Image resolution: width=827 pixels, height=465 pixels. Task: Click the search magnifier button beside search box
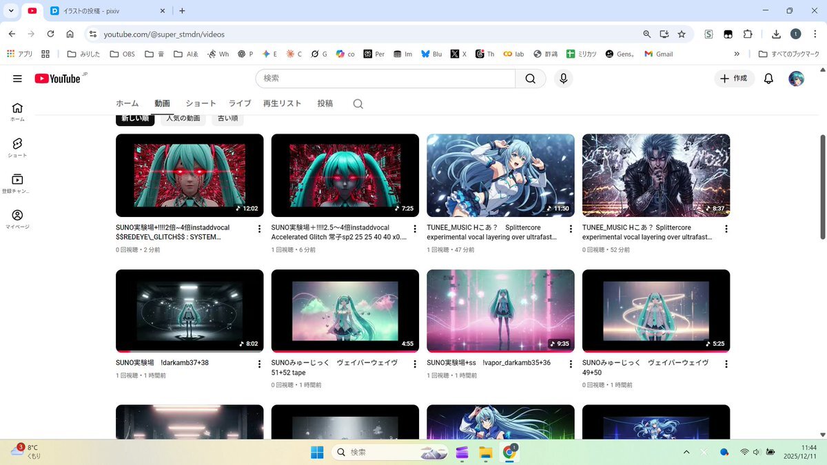(x=530, y=79)
